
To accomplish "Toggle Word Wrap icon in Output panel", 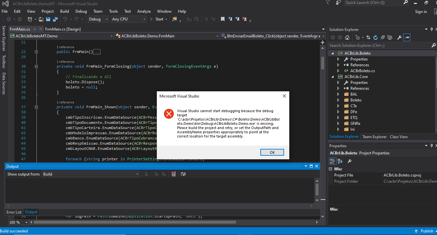I will pyautogui.click(x=183, y=174).
